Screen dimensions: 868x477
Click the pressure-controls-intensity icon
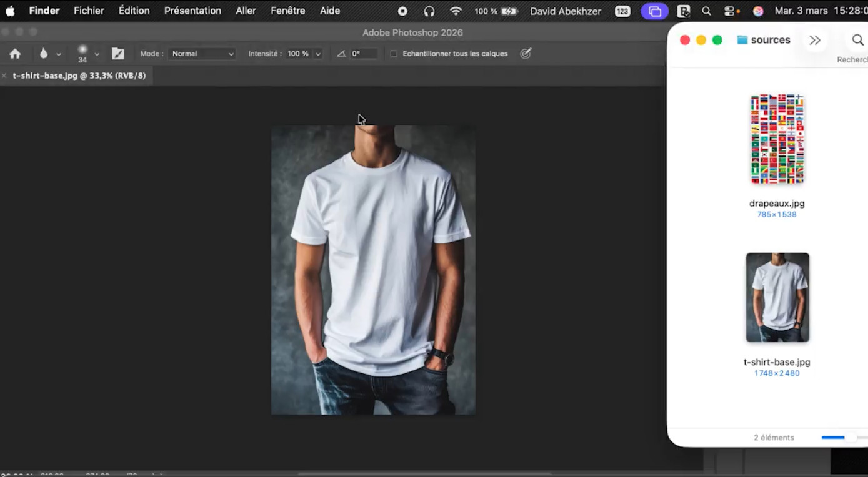pos(526,54)
